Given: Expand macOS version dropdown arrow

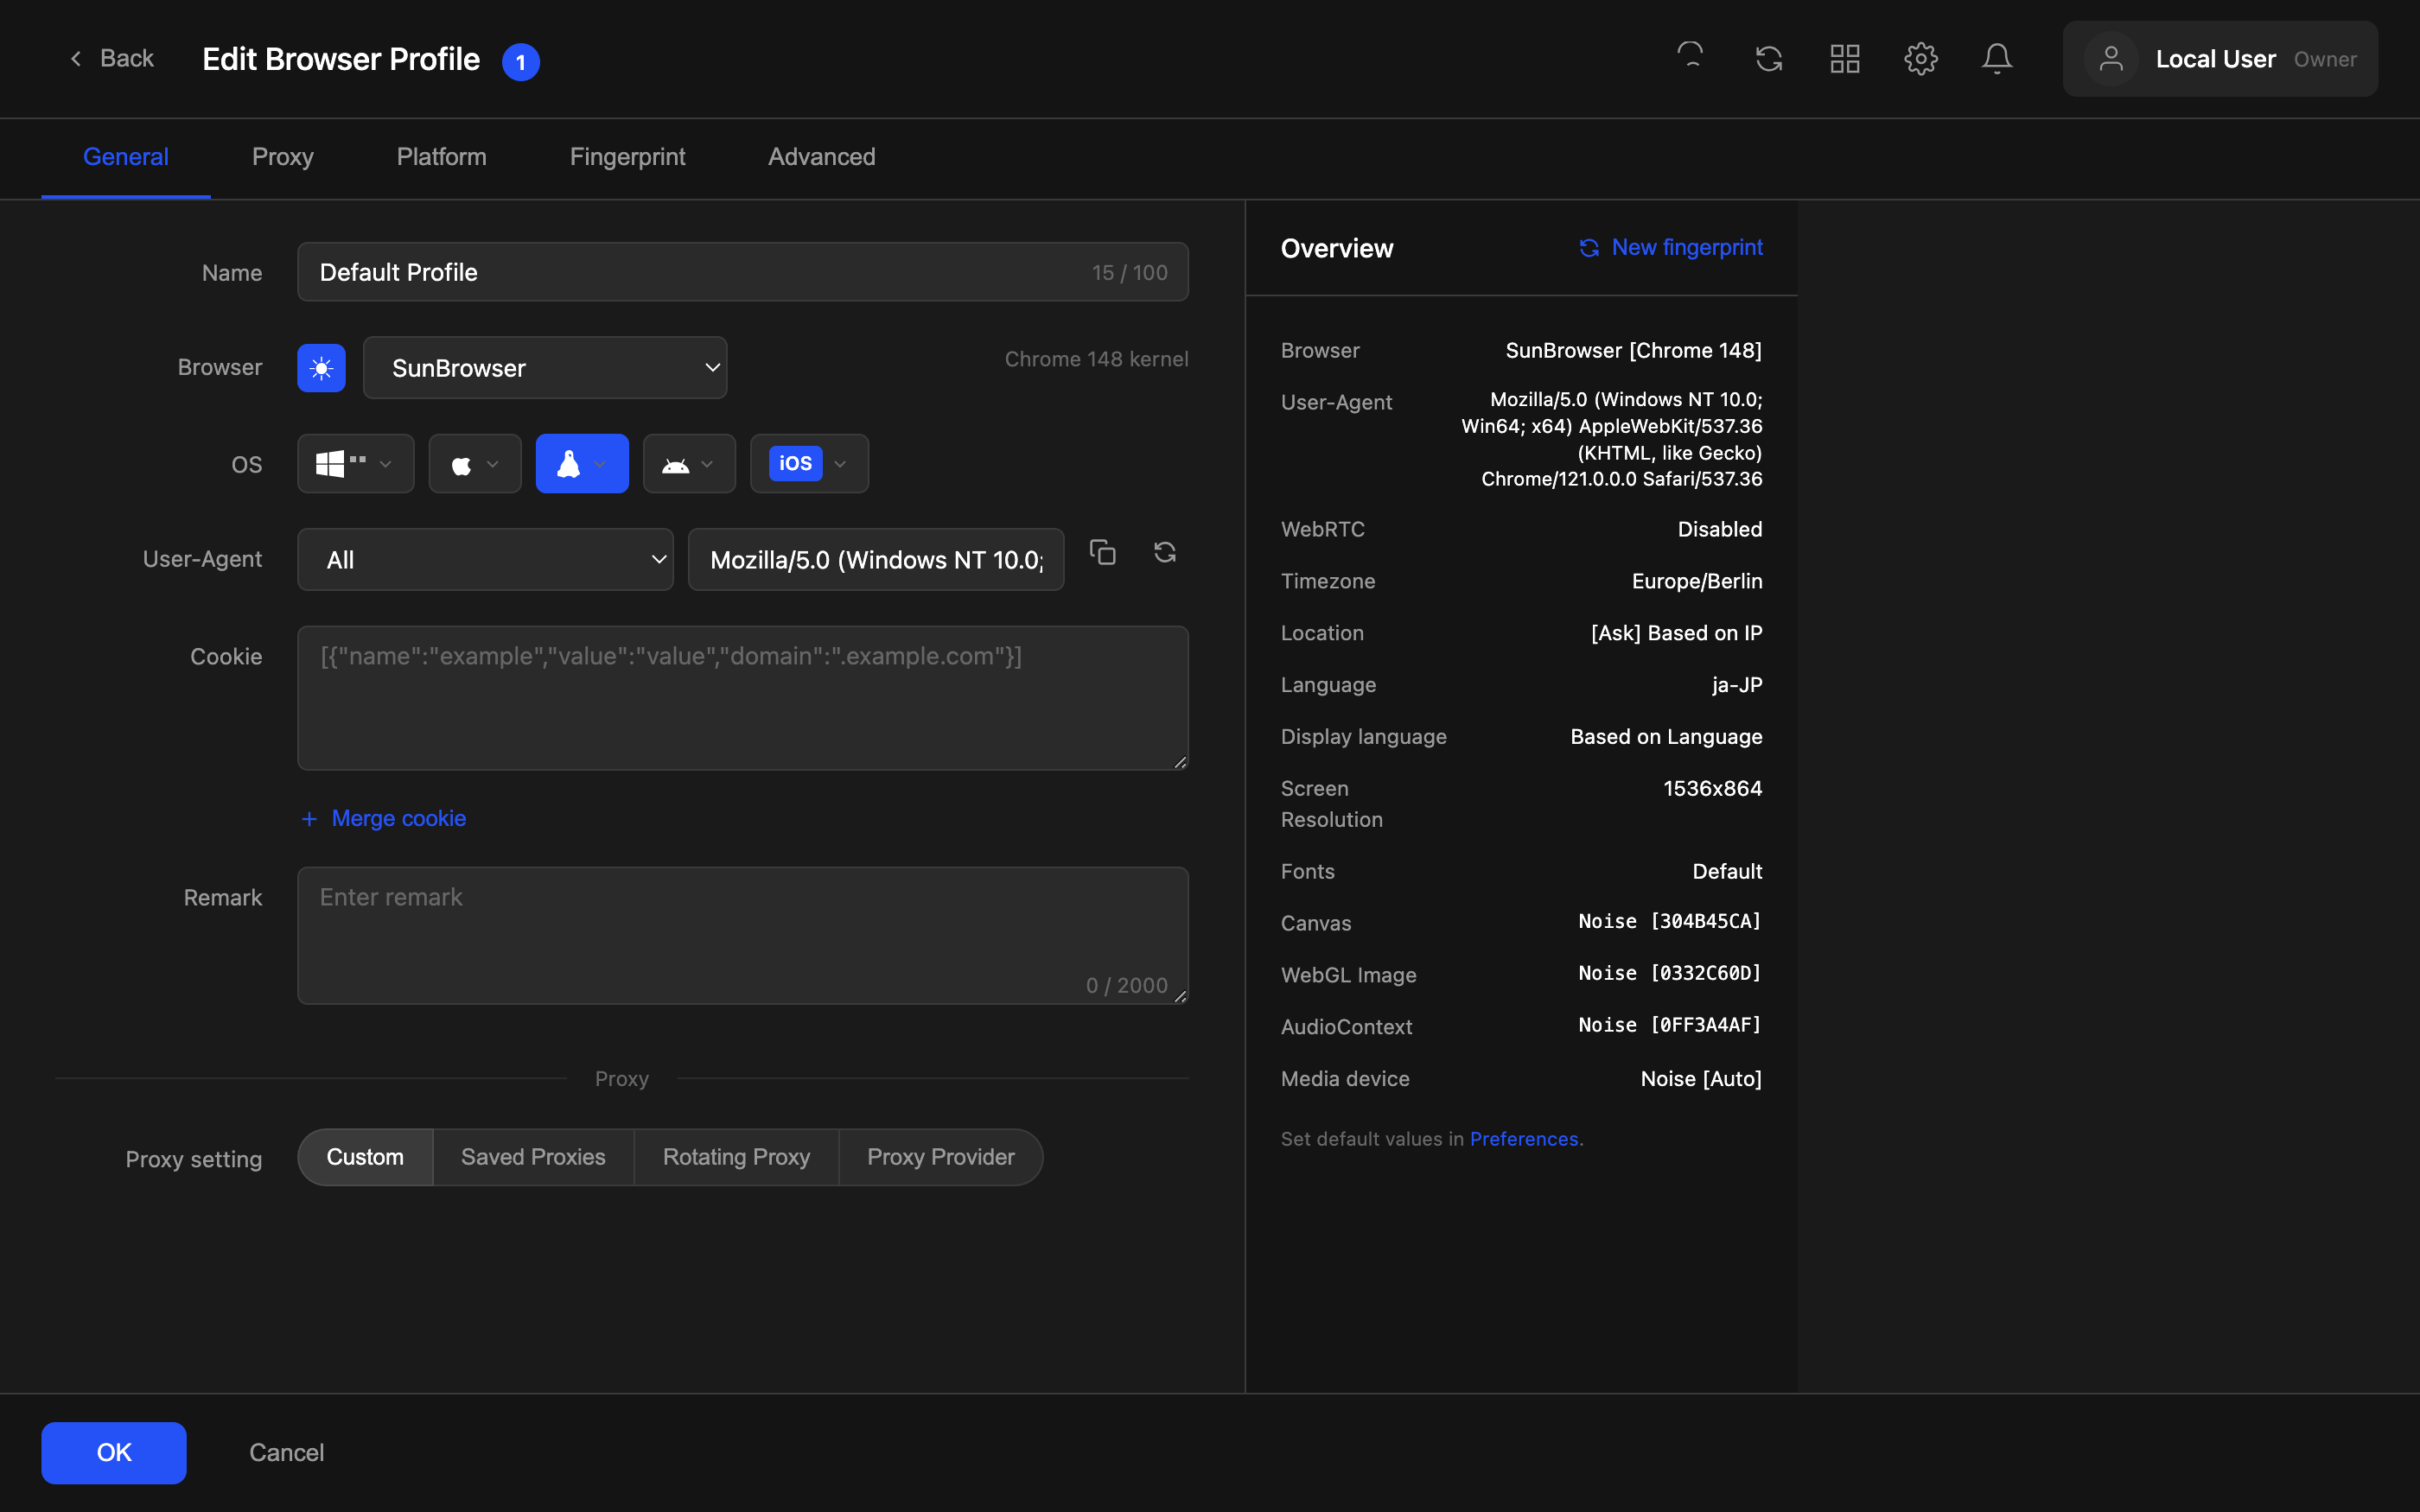Looking at the screenshot, I should (x=492, y=464).
